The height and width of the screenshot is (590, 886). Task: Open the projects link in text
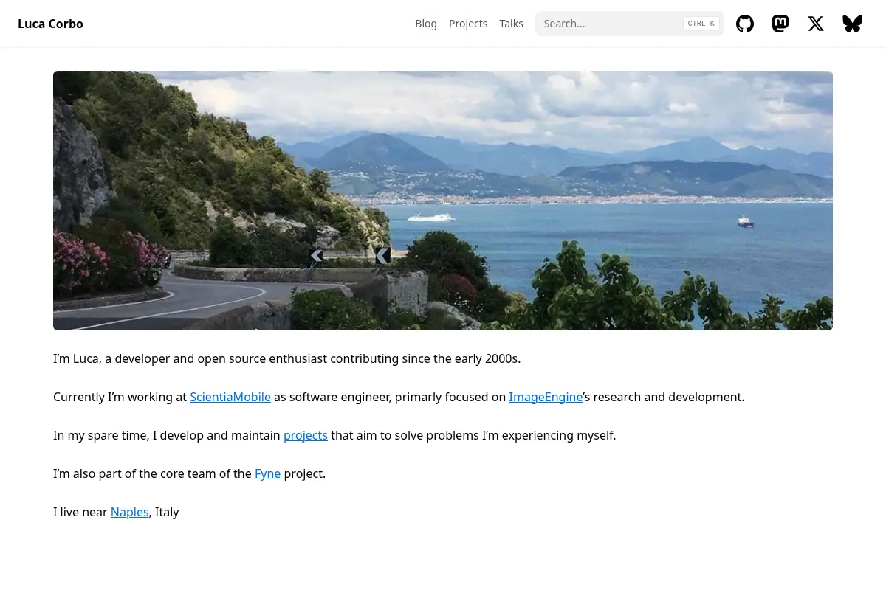coord(306,435)
